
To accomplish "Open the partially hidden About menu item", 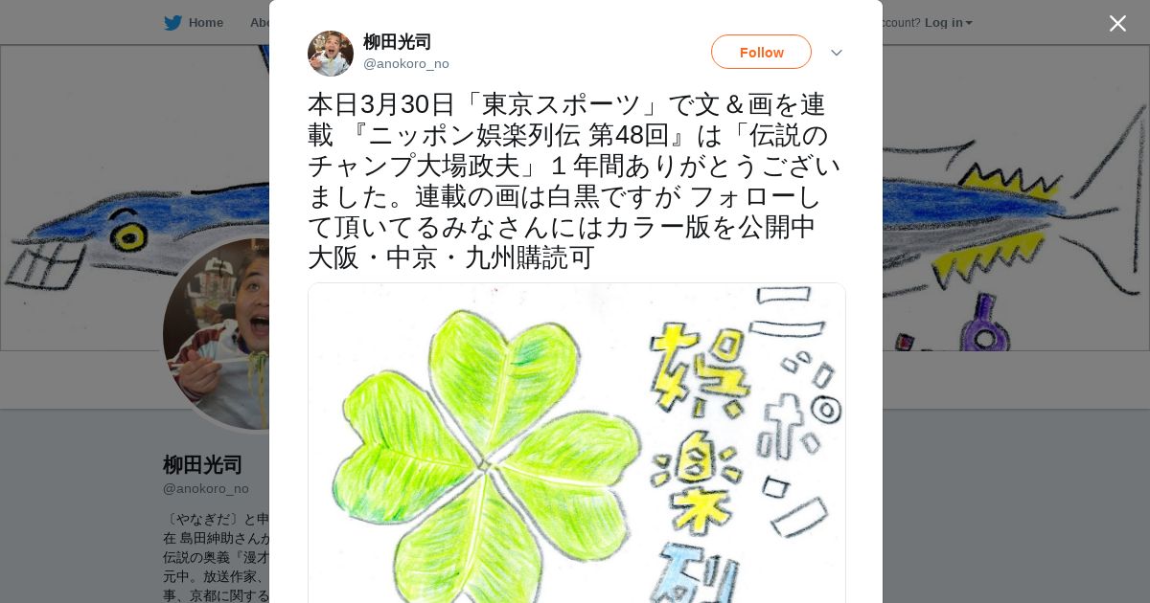I will pos(259,23).
